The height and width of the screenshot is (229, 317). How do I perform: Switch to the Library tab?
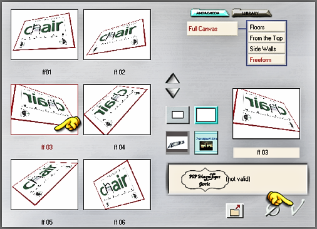point(251,13)
